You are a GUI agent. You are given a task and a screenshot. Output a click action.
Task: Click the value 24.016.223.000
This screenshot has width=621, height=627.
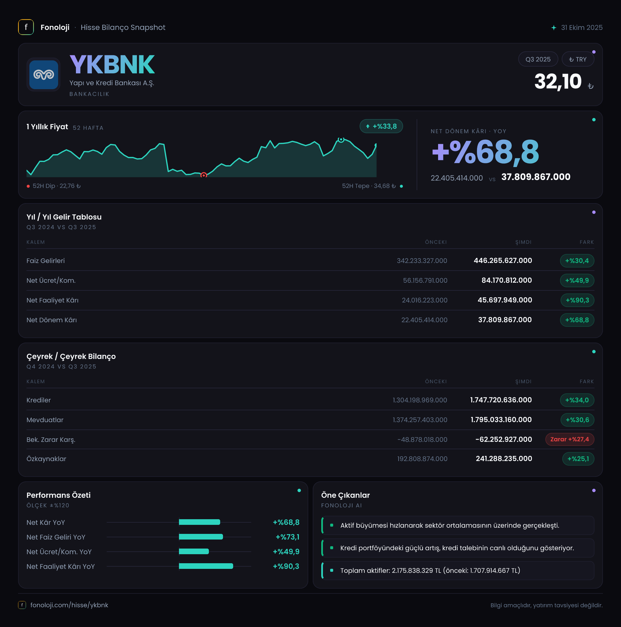[425, 300]
